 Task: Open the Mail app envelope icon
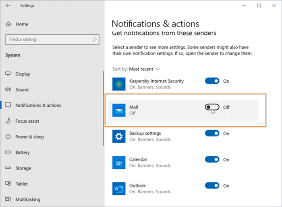[119, 110]
